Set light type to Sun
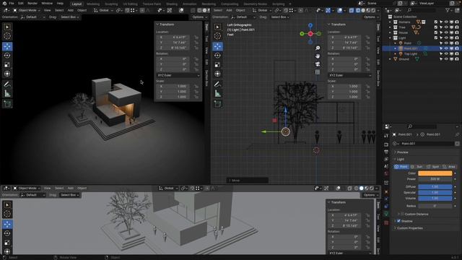The width and height of the screenshot is (462, 260). 417,167
